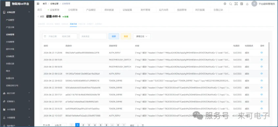The width and height of the screenshot is (278, 127).
Task: Click the back arrow next to 设备:600-6
Action: click(x=38, y=16)
